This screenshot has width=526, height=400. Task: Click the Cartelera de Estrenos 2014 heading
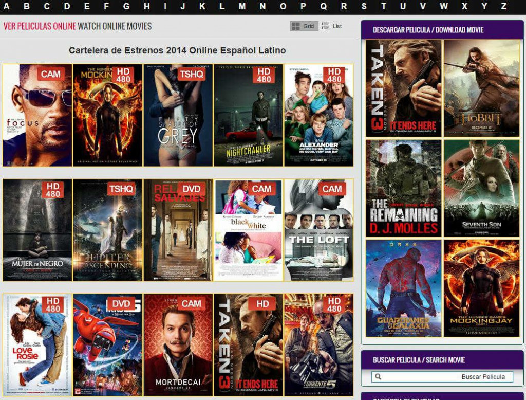coord(177,50)
